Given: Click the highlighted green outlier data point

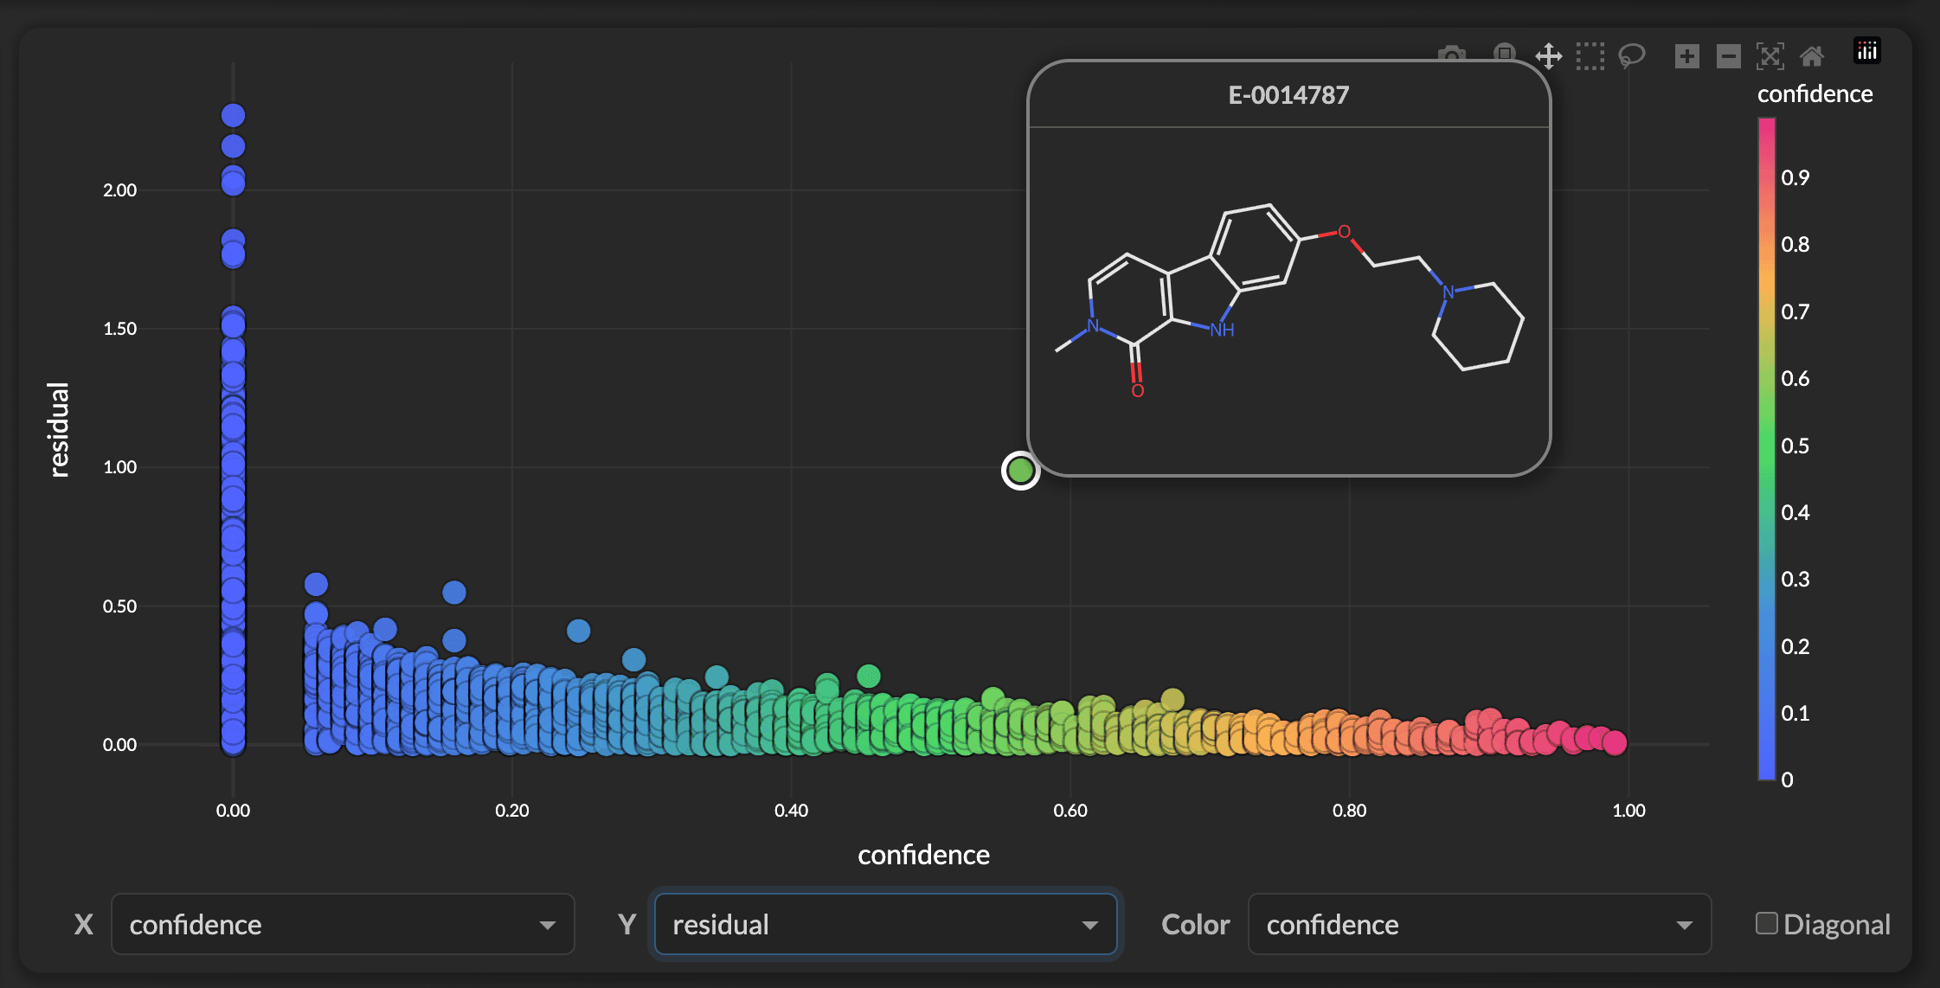Looking at the screenshot, I should (1020, 471).
